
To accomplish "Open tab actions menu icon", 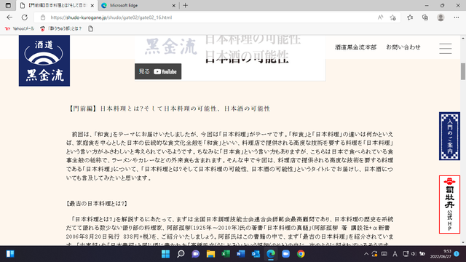I will click(x=8, y=5).
